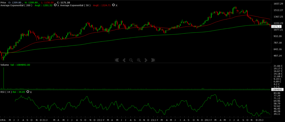This screenshot has width=285, height=122.
Task: Select the close value C: 1171.10
Action: 63,3
